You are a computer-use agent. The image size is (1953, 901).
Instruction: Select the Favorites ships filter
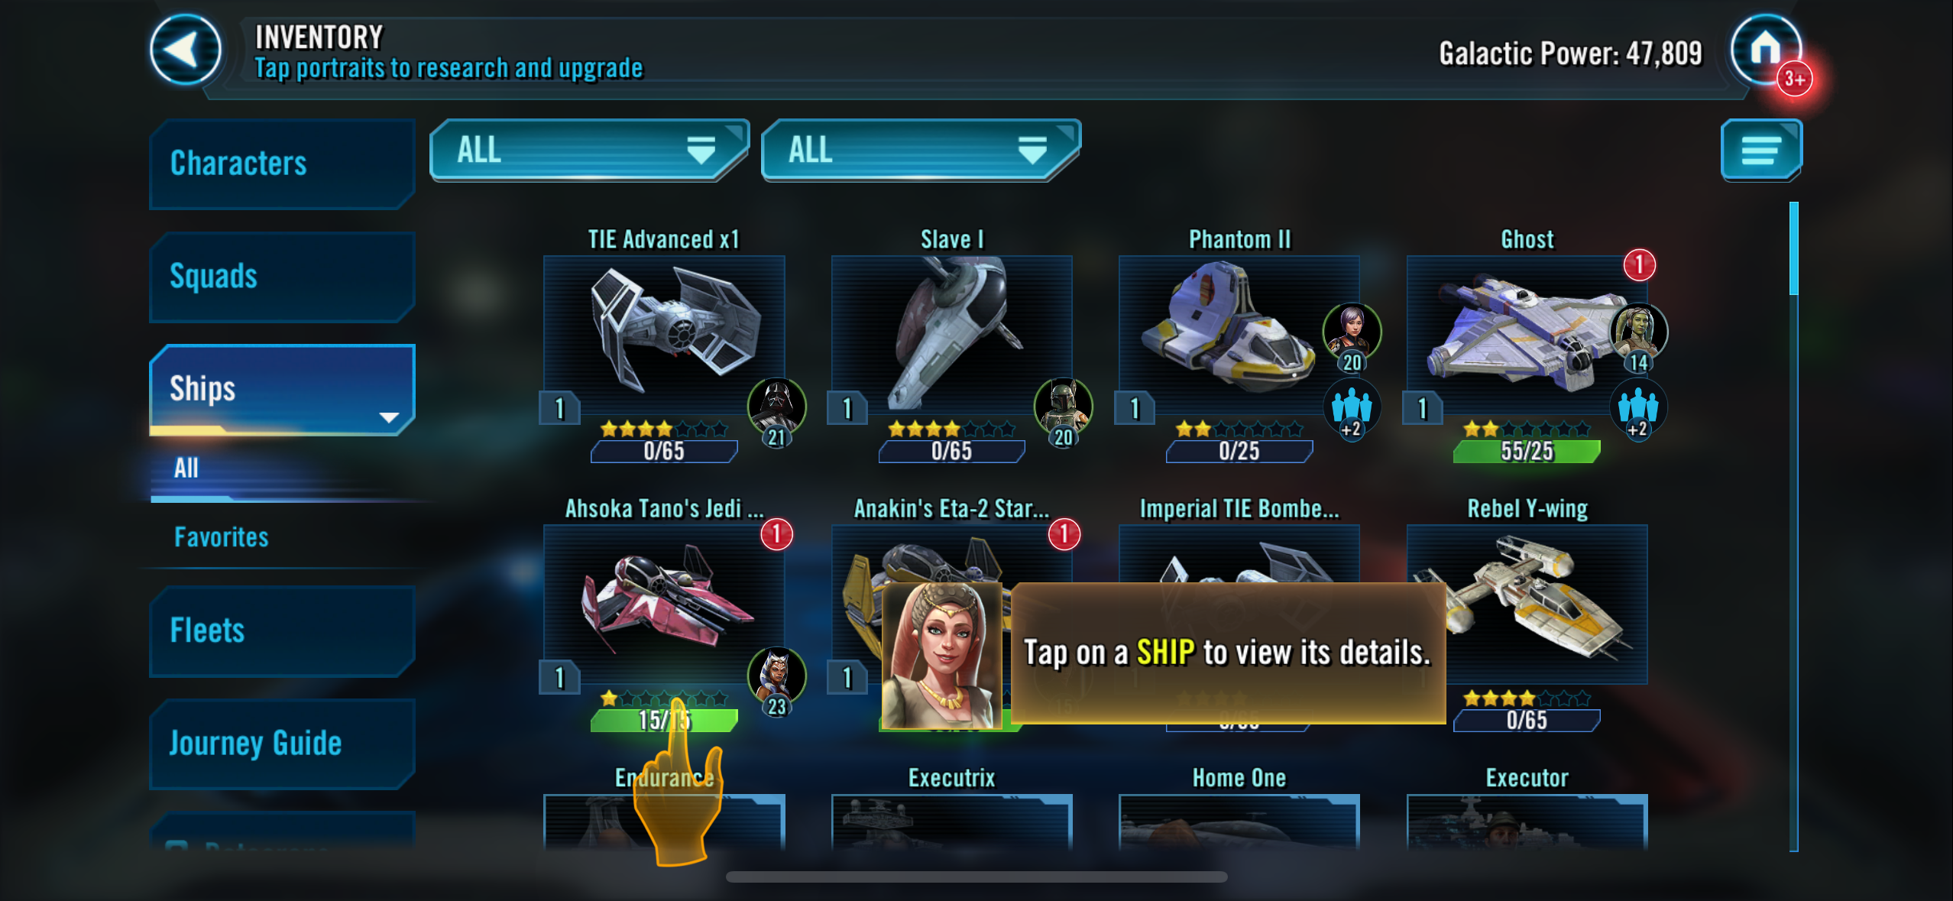tap(222, 537)
